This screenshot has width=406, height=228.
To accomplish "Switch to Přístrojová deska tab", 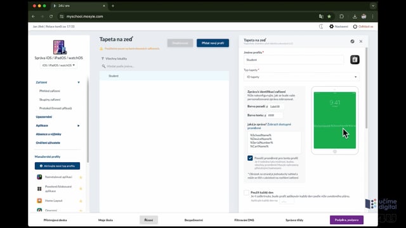I will tap(55, 220).
